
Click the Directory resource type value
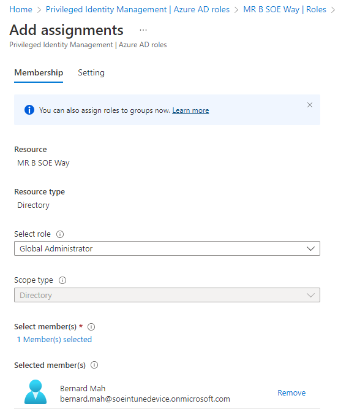tap(33, 205)
